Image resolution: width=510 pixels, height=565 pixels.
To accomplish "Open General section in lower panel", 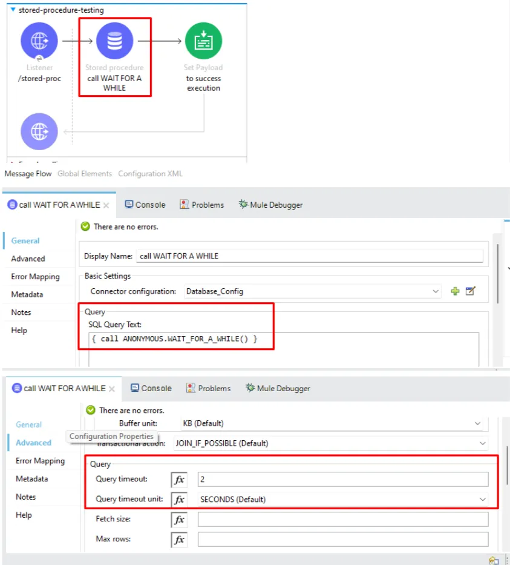I will (29, 425).
